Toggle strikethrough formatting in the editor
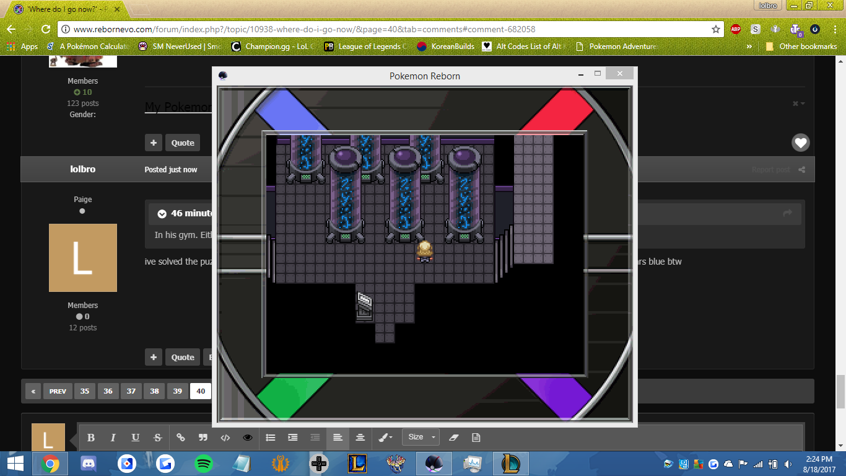This screenshot has width=846, height=476. click(158, 438)
